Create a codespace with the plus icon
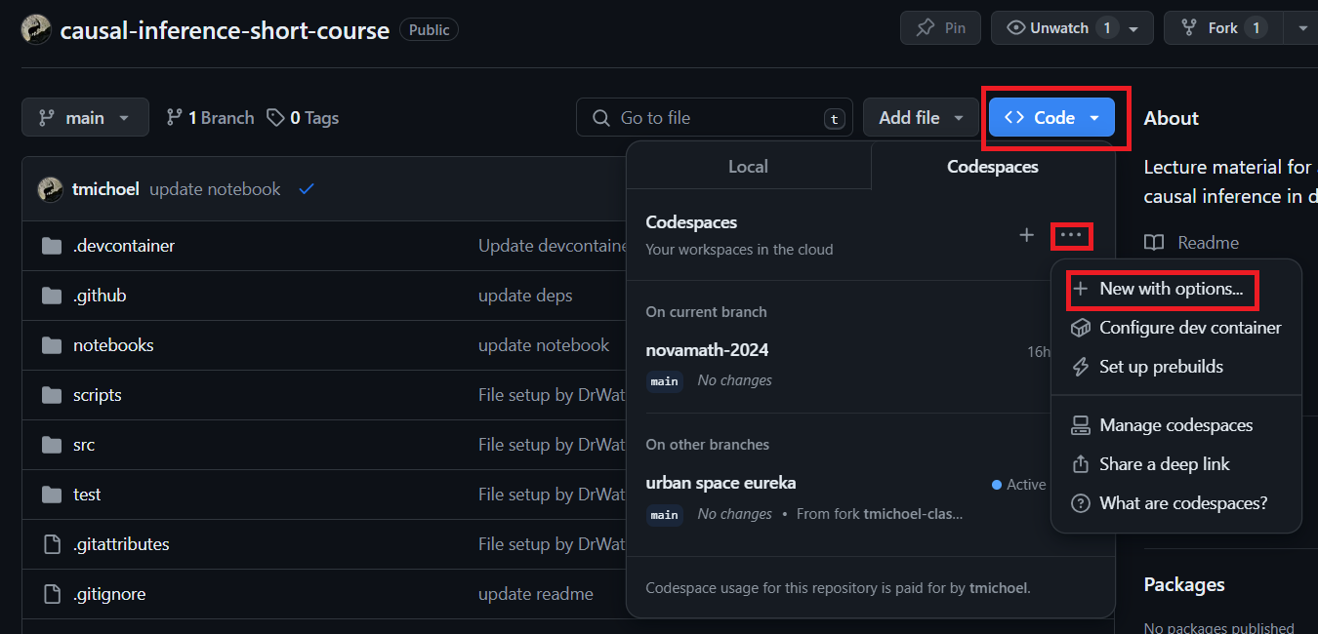This screenshot has height=634, width=1318. pyautogui.click(x=1026, y=235)
